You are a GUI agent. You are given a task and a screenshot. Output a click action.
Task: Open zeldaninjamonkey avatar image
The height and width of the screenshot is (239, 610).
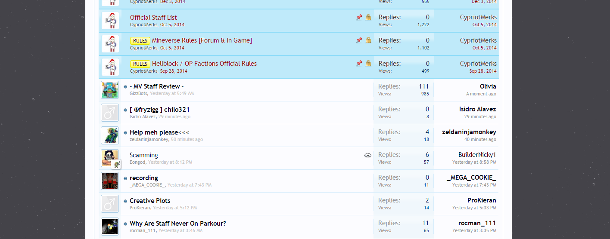(x=110, y=135)
